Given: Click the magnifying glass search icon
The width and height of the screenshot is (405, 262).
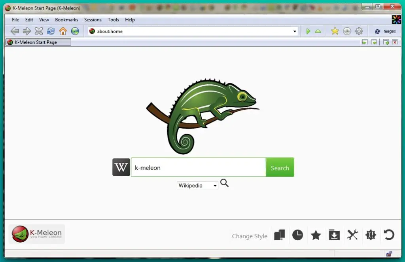Looking at the screenshot, I should point(225,183).
